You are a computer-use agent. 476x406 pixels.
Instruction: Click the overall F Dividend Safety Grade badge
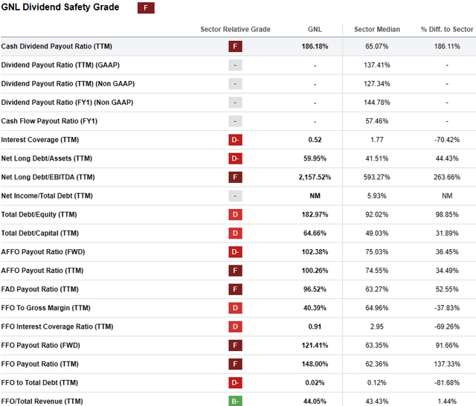coord(146,7)
